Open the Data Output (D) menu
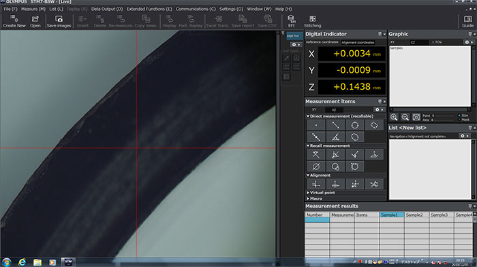 [107, 9]
